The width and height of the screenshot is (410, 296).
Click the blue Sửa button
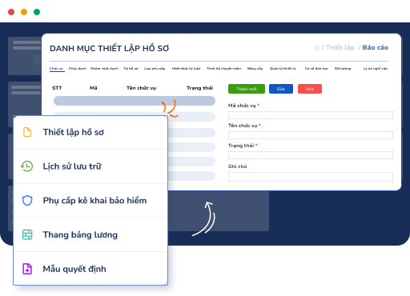pyautogui.click(x=281, y=89)
